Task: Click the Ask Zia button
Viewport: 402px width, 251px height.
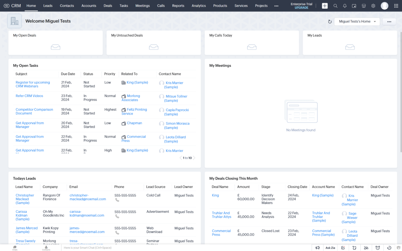Action: pos(330,248)
